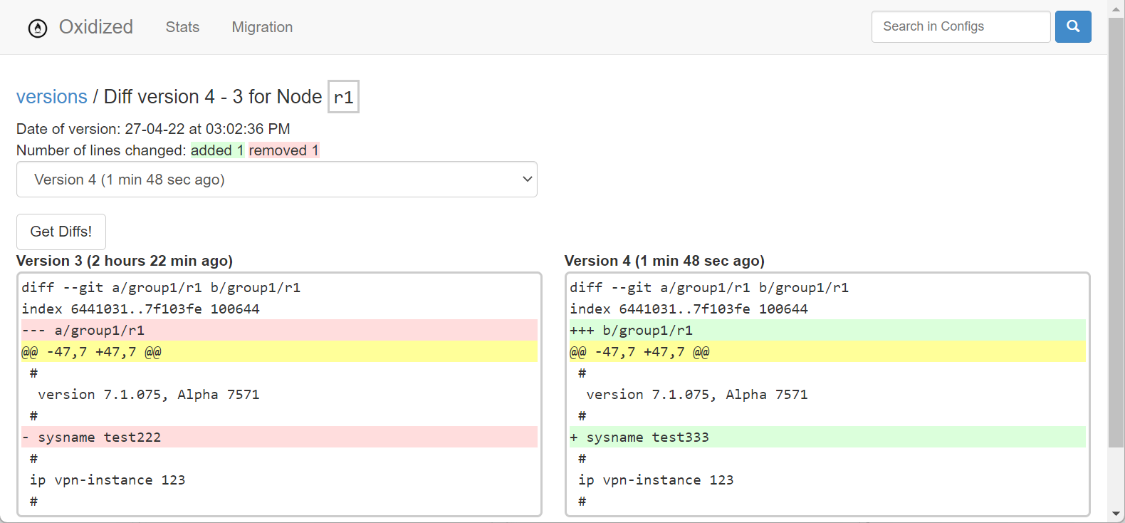Click the removed line sysname test222
The width and height of the screenshot is (1125, 523).
click(100, 437)
